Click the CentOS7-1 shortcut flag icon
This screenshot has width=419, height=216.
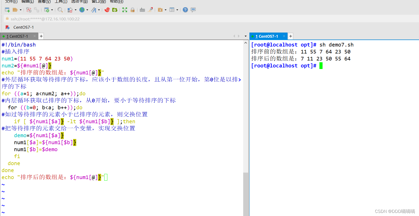8,27
